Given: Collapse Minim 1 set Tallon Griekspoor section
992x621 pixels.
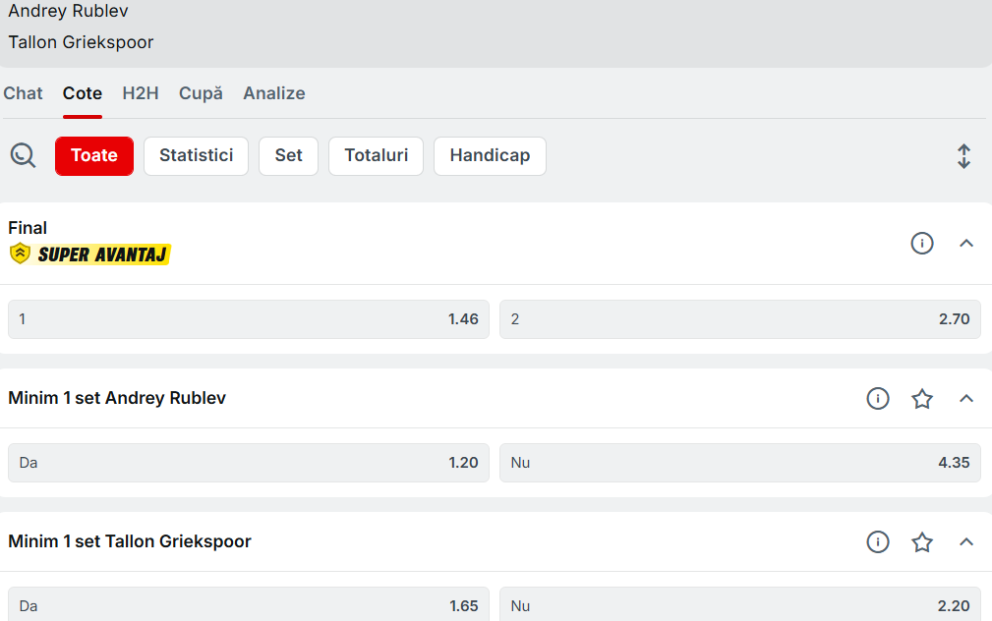Looking at the screenshot, I should [965, 541].
